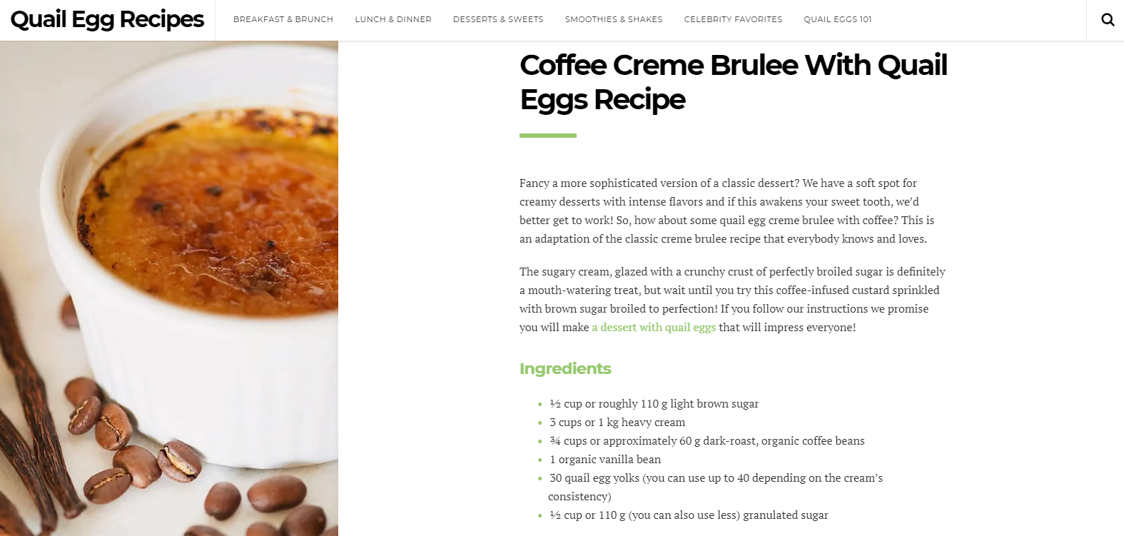Click the paragraph starting 'Fancy a more sophisticated'
The image size is (1124, 536).
(728, 211)
